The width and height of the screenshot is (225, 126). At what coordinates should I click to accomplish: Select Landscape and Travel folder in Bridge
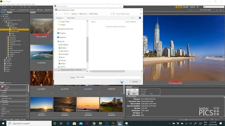pos(14,45)
